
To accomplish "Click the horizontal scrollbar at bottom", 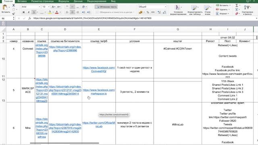I will tap(64, 143).
